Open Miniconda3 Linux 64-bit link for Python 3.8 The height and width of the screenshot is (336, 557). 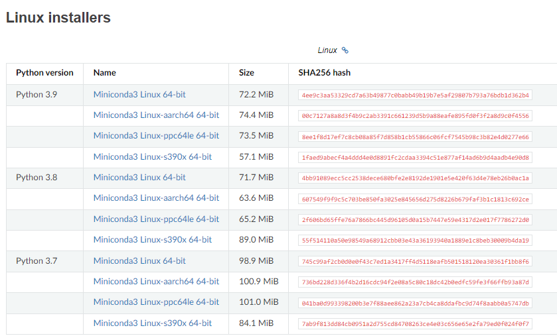139,178
